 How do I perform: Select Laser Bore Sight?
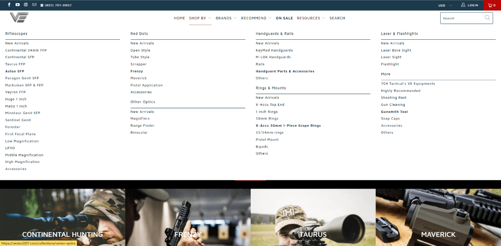pos(396,50)
